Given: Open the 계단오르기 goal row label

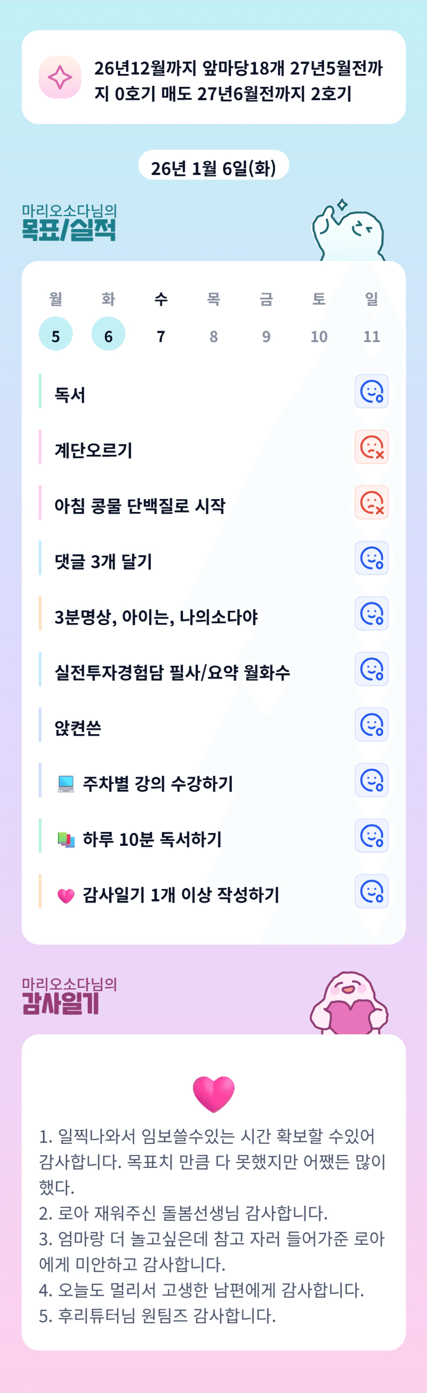Looking at the screenshot, I should coord(93,450).
